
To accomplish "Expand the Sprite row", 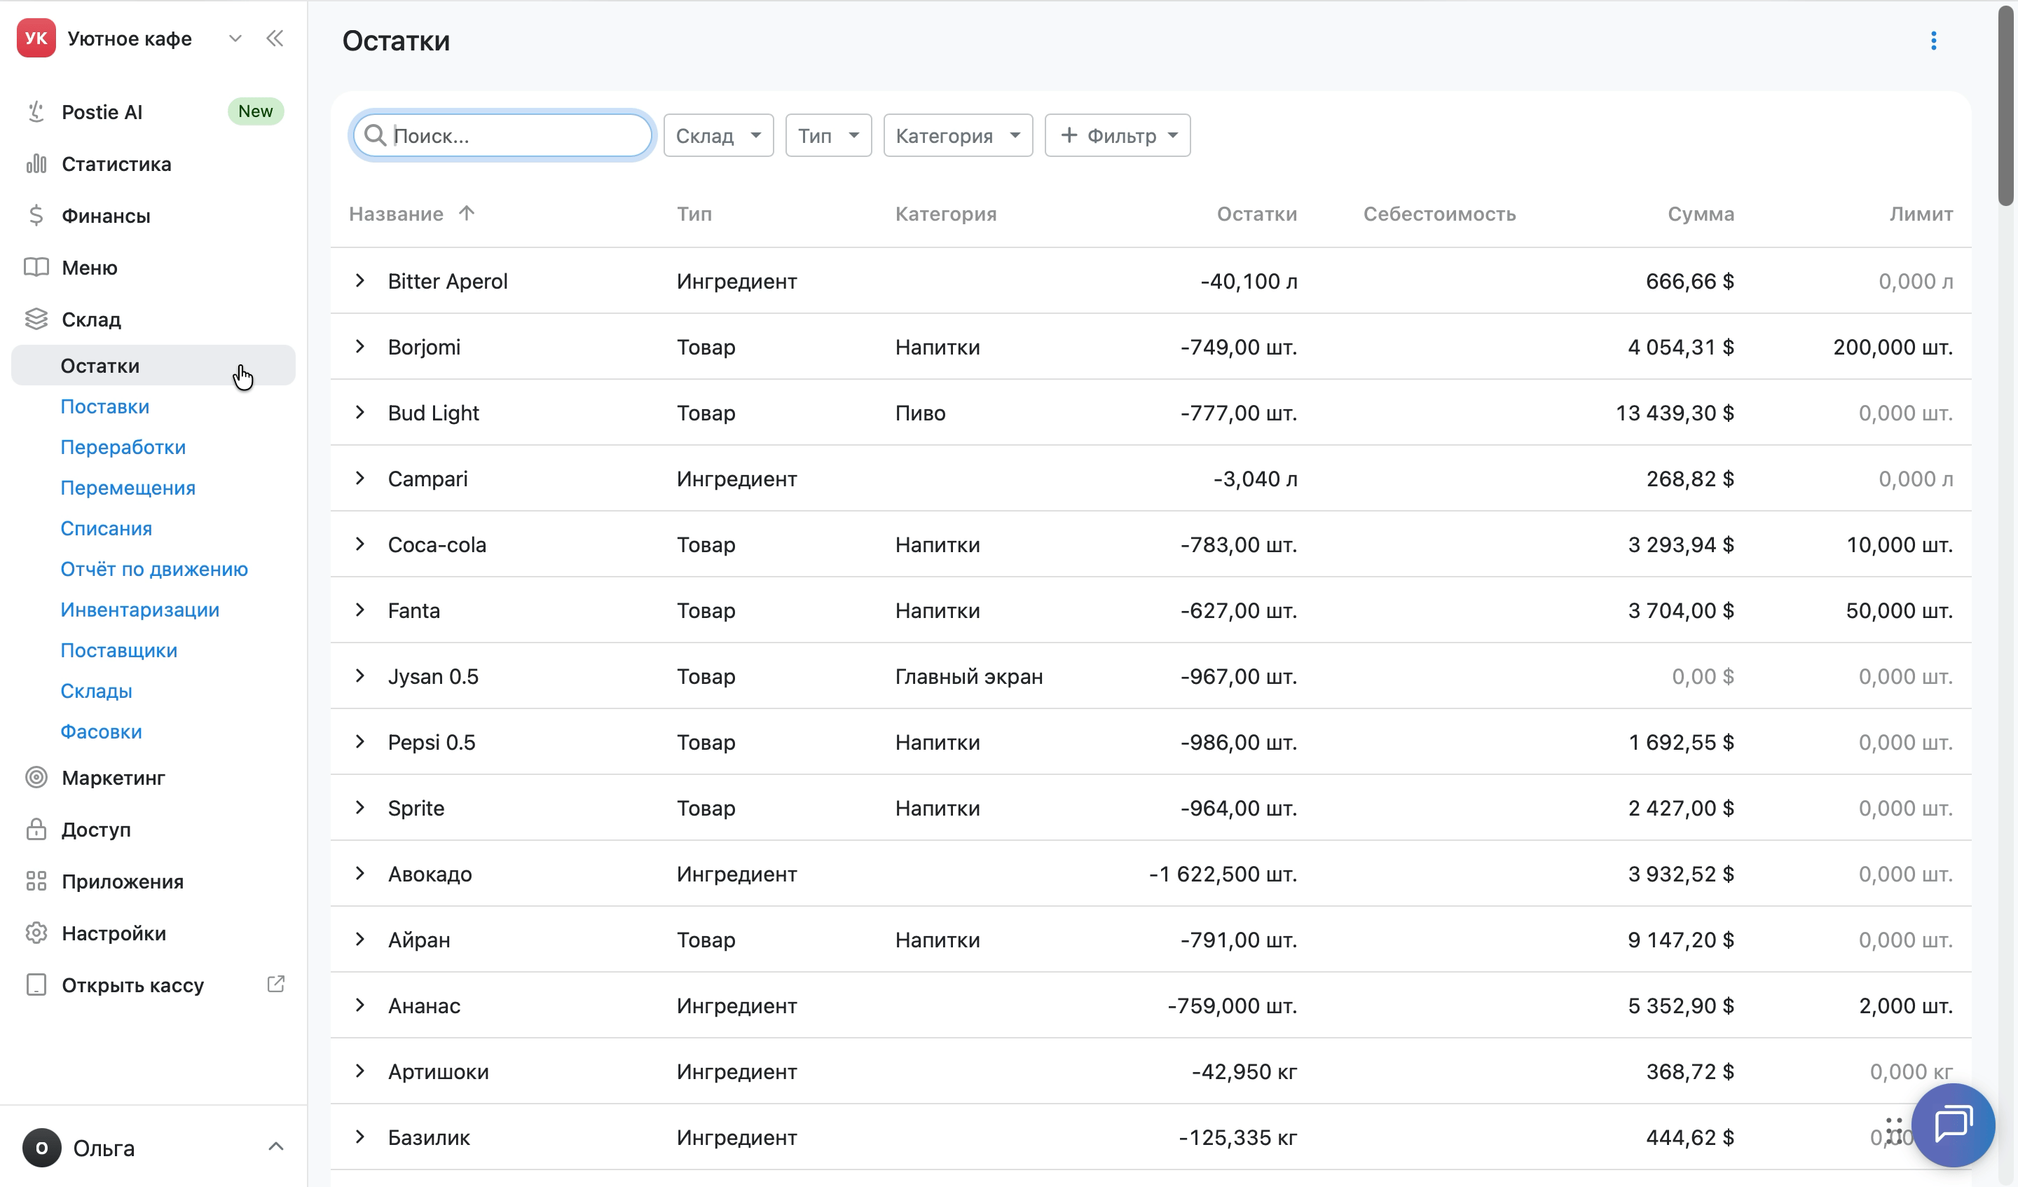I will pyautogui.click(x=360, y=807).
